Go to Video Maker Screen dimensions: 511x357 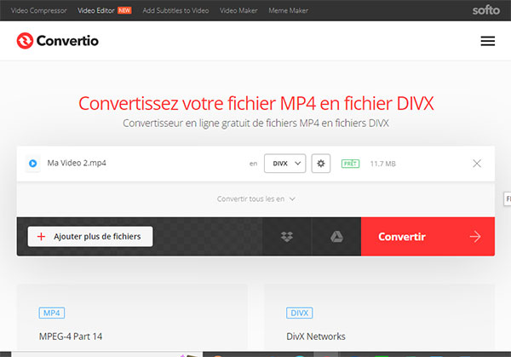[238, 10]
